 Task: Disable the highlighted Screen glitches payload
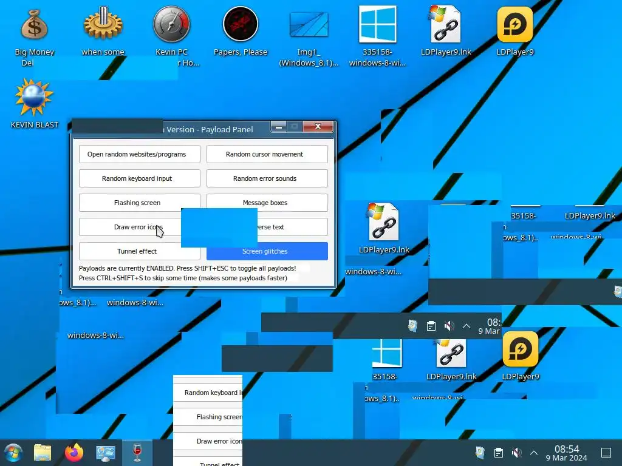267,251
